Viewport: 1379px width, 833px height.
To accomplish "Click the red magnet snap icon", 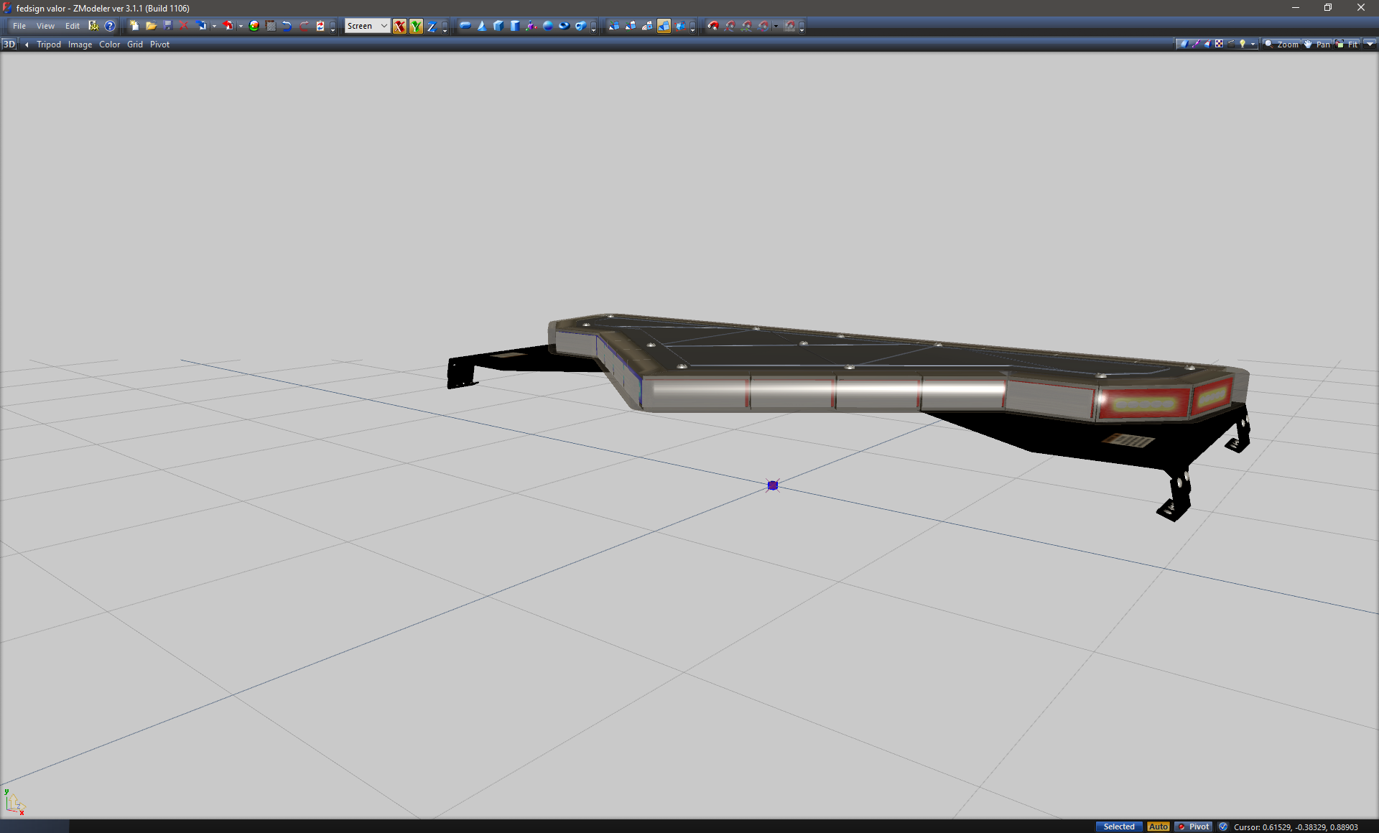I will (x=713, y=26).
